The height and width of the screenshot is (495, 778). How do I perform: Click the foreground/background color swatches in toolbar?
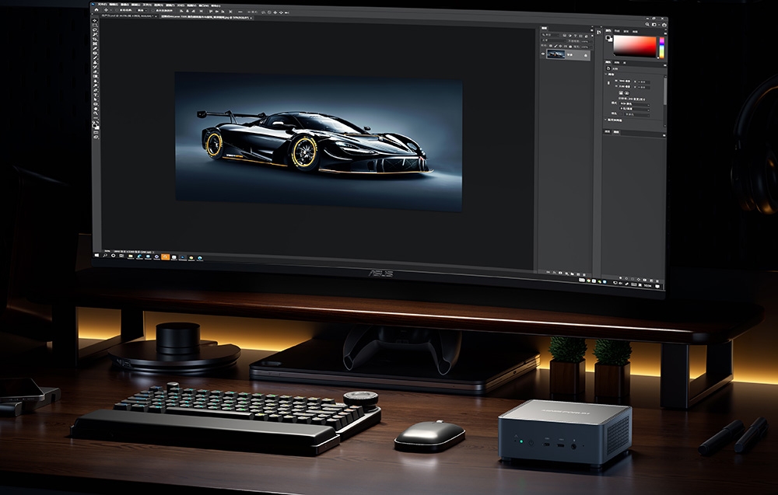click(x=96, y=124)
